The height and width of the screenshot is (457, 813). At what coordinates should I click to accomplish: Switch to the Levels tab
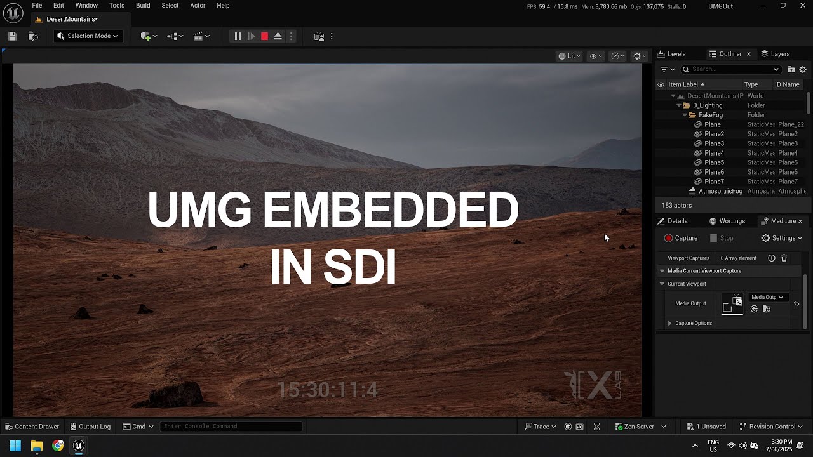(671, 54)
